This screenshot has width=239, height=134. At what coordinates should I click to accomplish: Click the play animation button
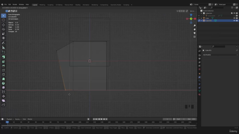[x=101, y=119]
